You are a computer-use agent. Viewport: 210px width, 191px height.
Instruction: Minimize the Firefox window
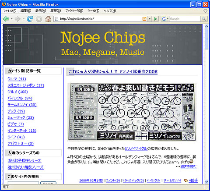(193, 4)
